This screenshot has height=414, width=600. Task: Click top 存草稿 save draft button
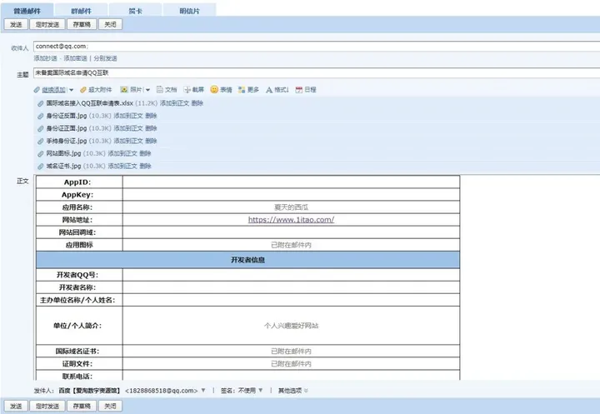coord(82,24)
